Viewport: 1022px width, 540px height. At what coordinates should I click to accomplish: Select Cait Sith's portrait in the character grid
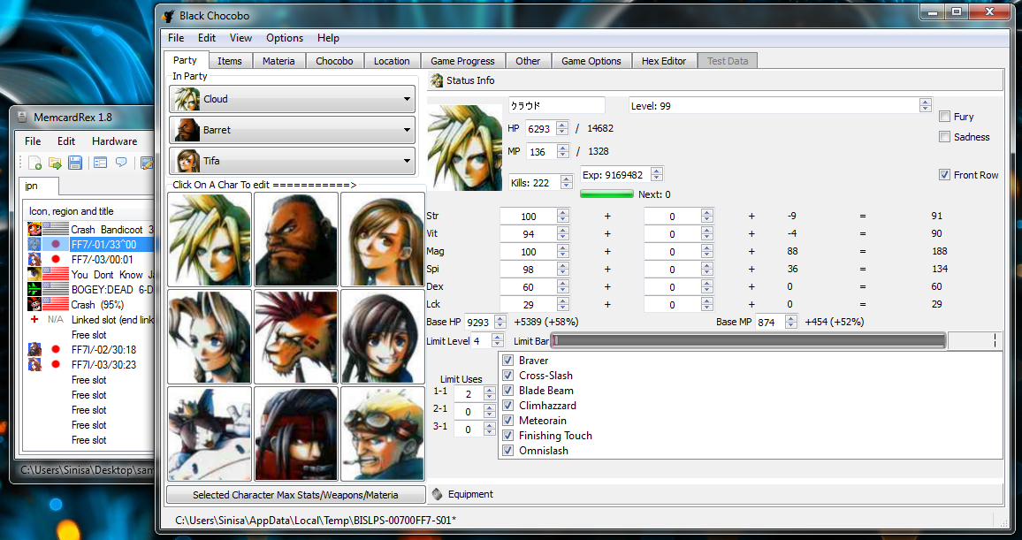tap(210, 434)
